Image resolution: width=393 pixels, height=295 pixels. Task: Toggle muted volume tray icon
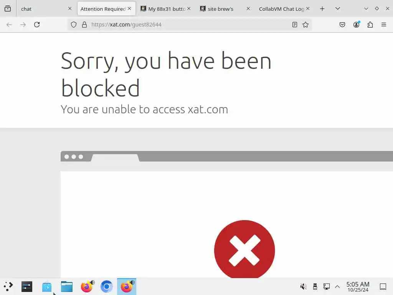click(303, 286)
